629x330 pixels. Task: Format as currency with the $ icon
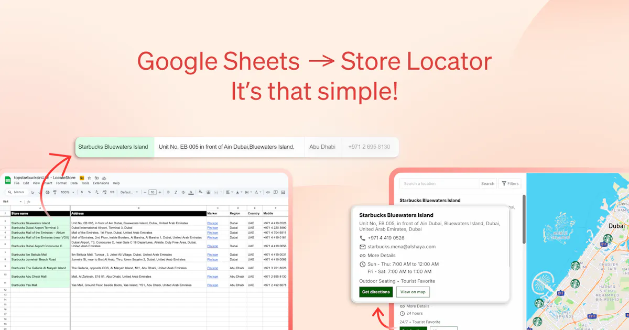(x=82, y=192)
